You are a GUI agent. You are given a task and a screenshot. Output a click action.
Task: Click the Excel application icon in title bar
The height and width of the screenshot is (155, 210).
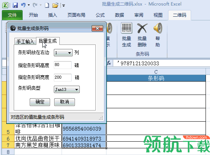(5, 5)
